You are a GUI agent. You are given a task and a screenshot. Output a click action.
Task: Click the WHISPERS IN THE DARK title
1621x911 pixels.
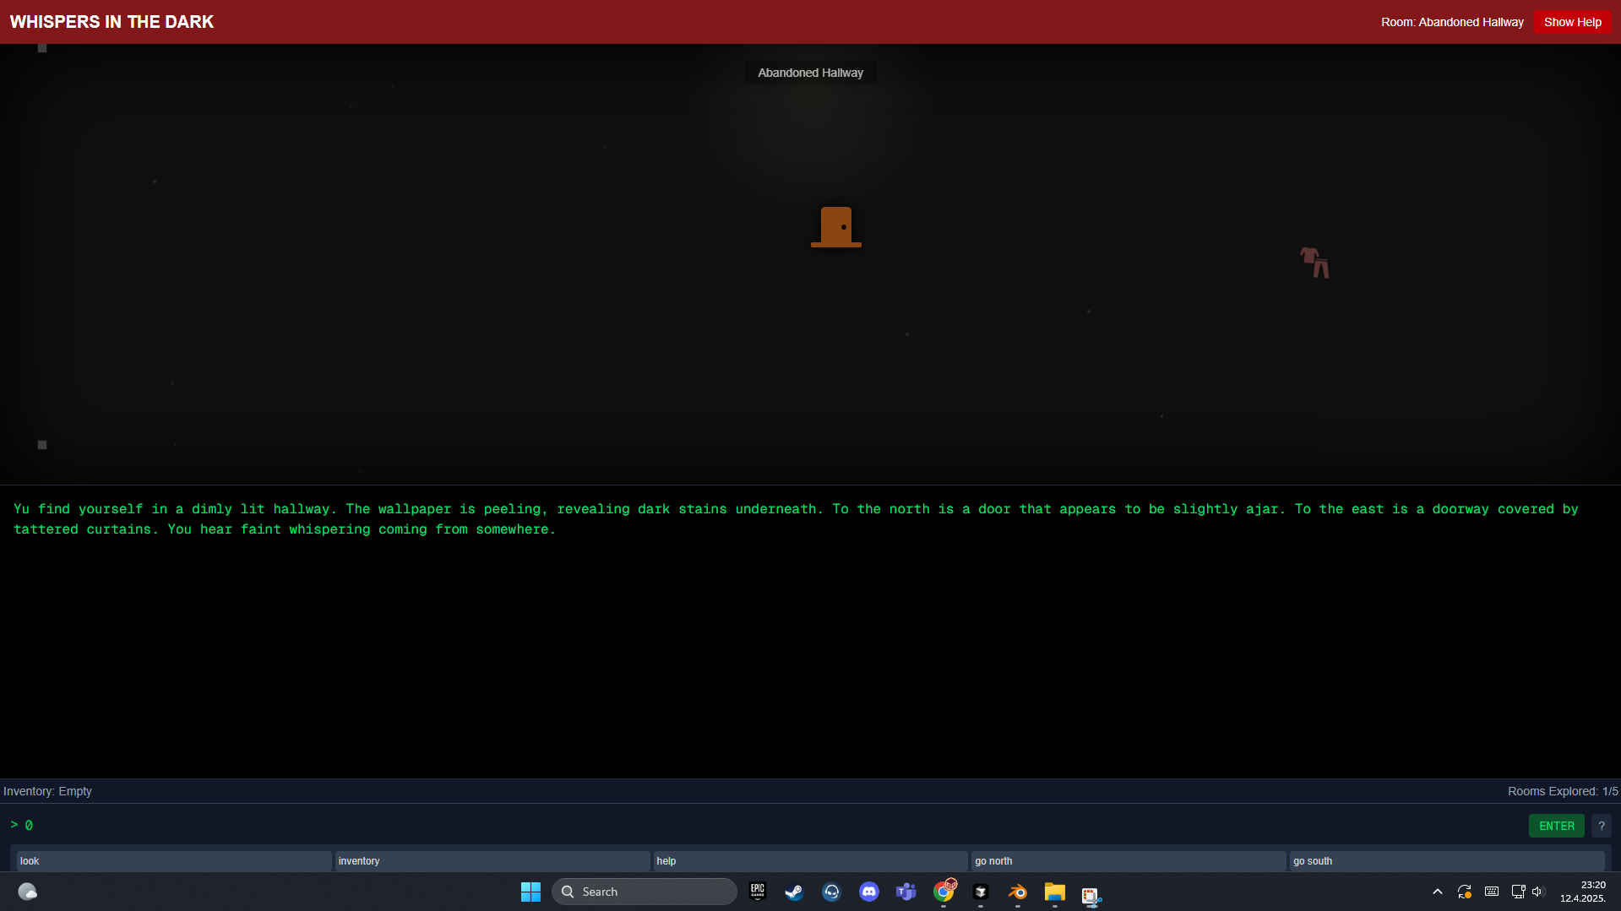coord(112,22)
